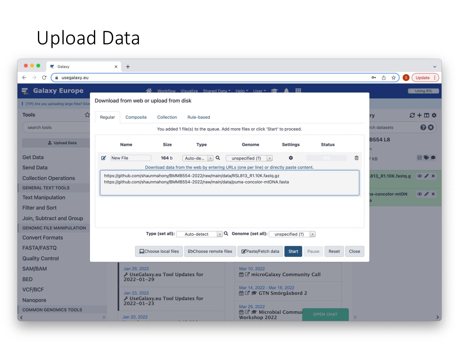The height and width of the screenshot is (344, 459).
Task: Click Choose remote files button
Action: tap(210, 251)
